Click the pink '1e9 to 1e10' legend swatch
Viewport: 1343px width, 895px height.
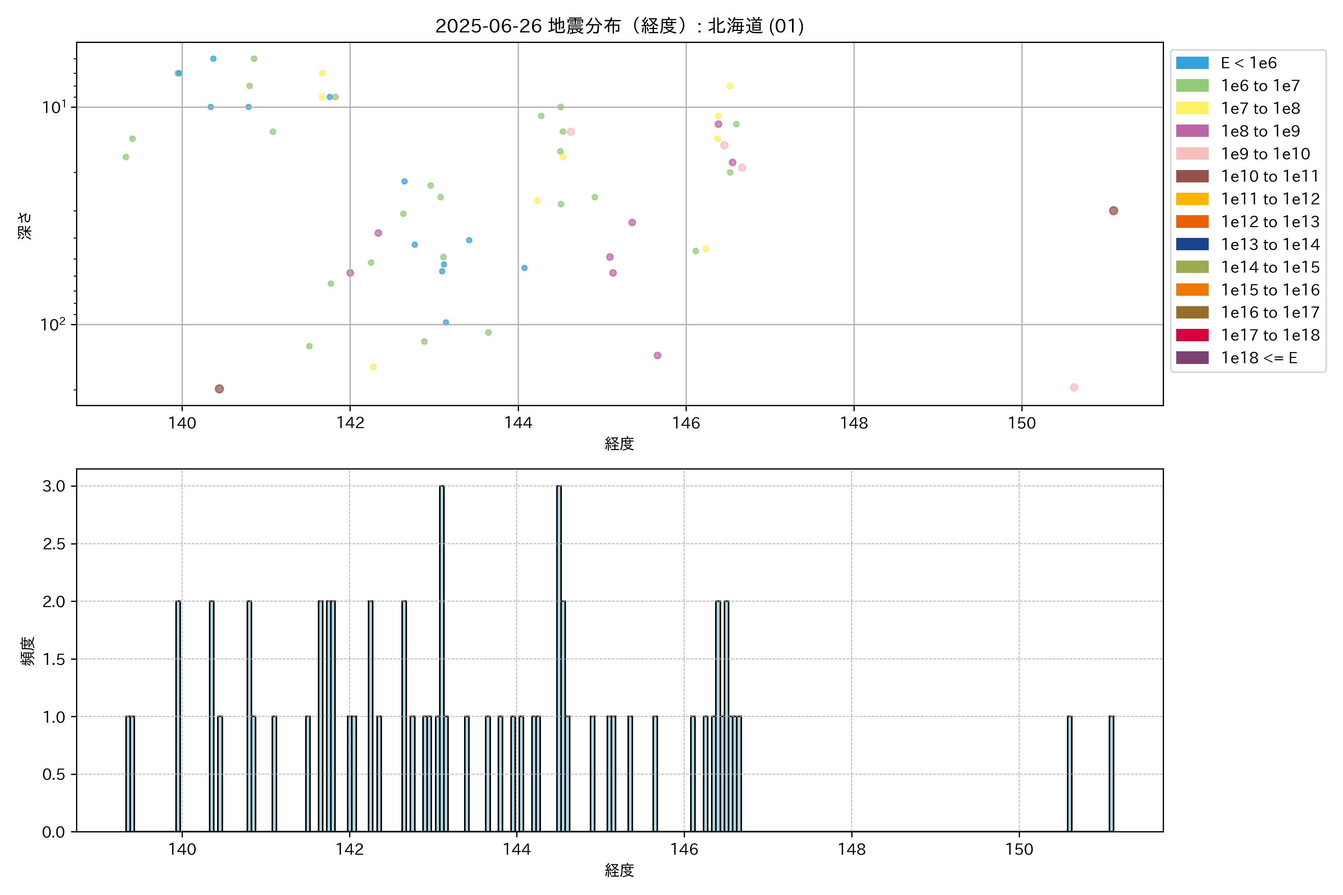tap(1192, 154)
